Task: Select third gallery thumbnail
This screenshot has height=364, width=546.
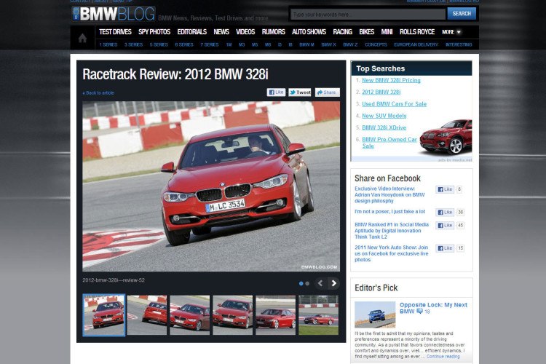Action: pos(190,315)
